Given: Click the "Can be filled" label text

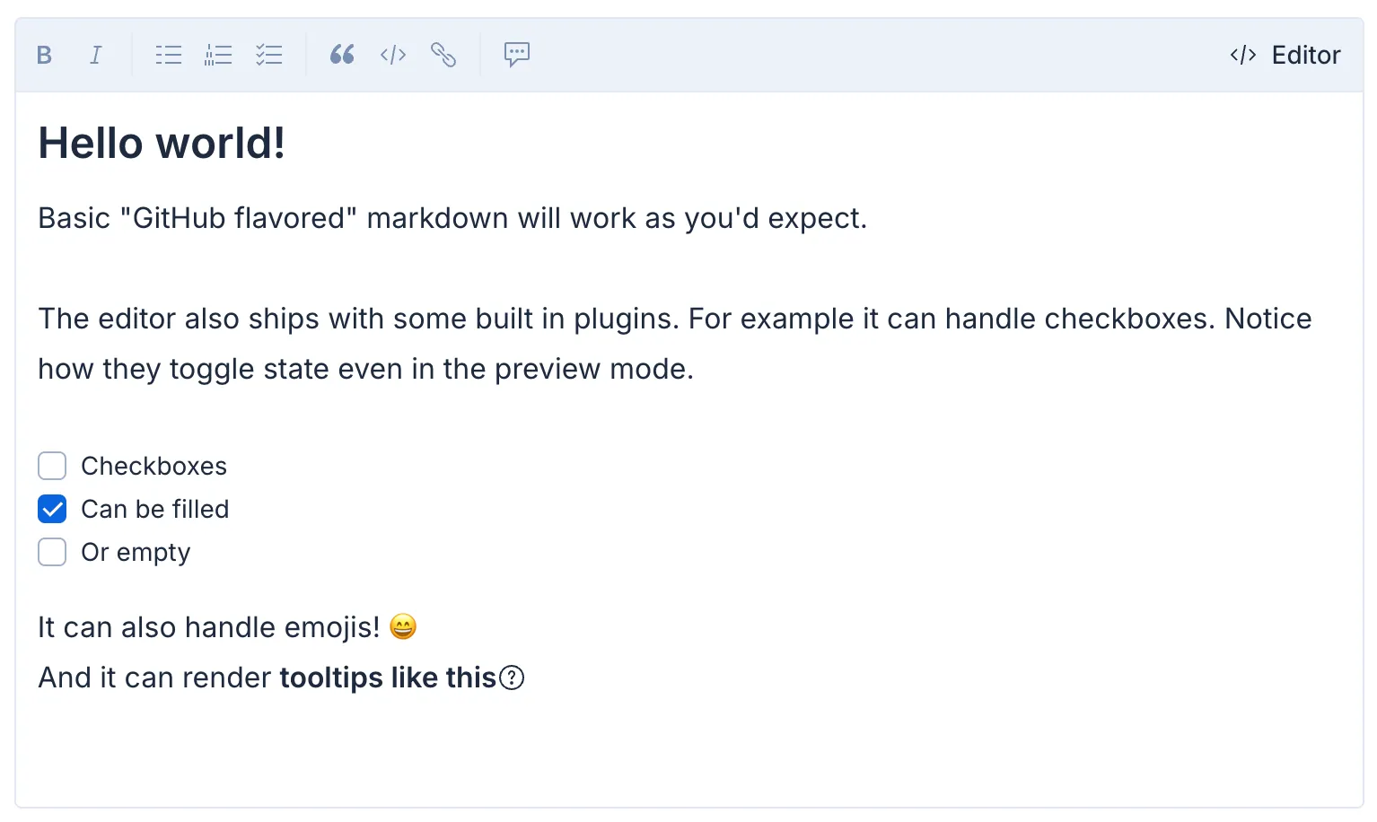Looking at the screenshot, I should tap(155, 510).
